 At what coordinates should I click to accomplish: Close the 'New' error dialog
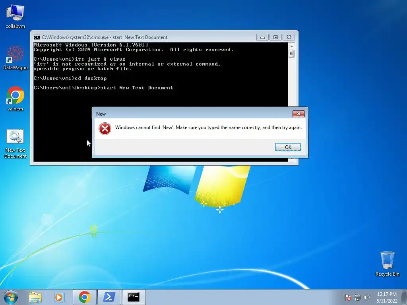[x=298, y=114]
